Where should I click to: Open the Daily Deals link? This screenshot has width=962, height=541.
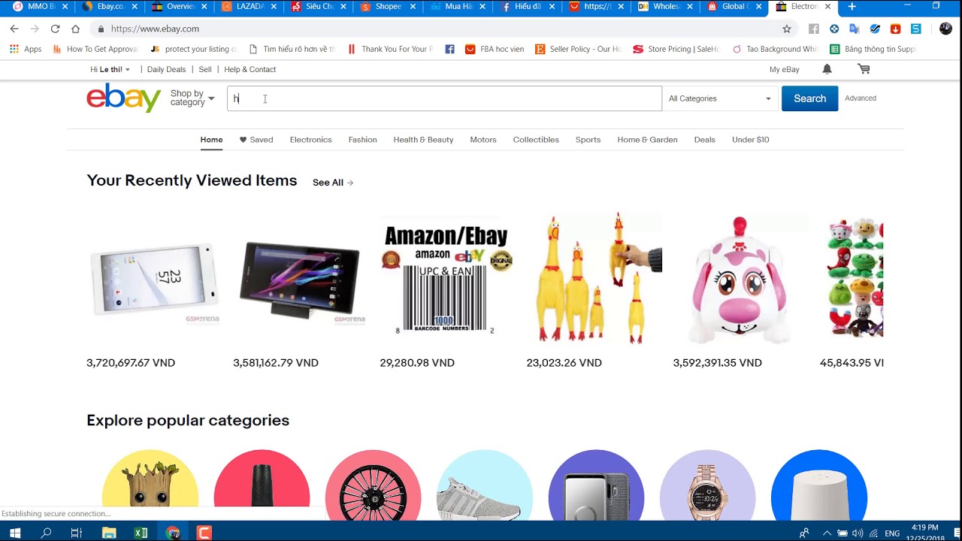pyautogui.click(x=166, y=69)
